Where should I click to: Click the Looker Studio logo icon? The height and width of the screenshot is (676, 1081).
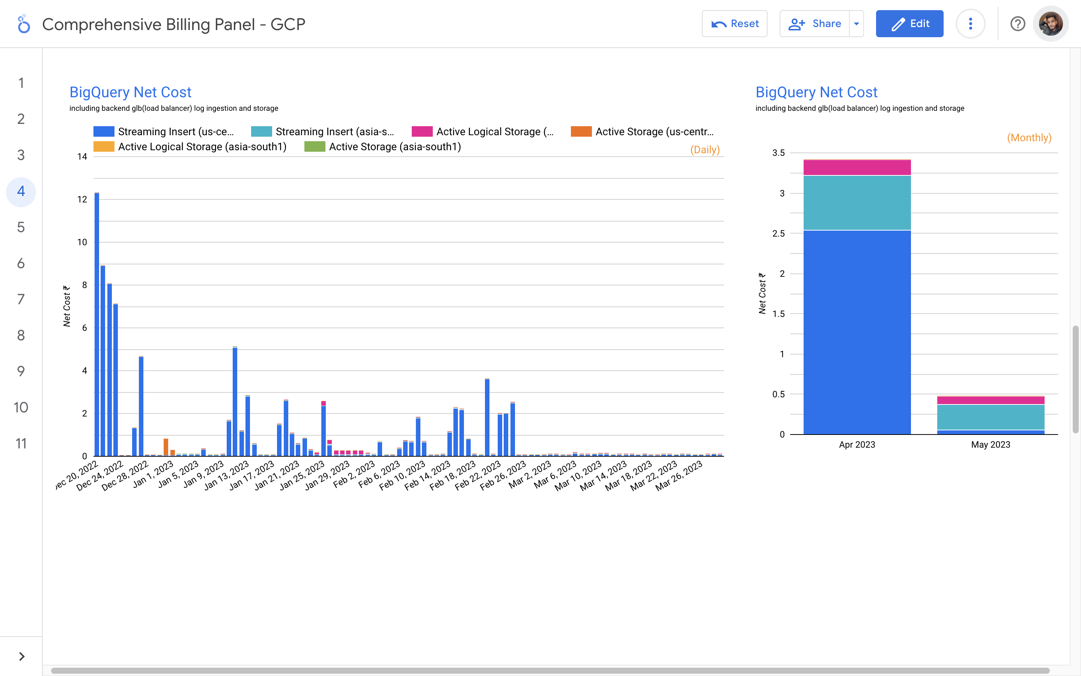point(23,24)
